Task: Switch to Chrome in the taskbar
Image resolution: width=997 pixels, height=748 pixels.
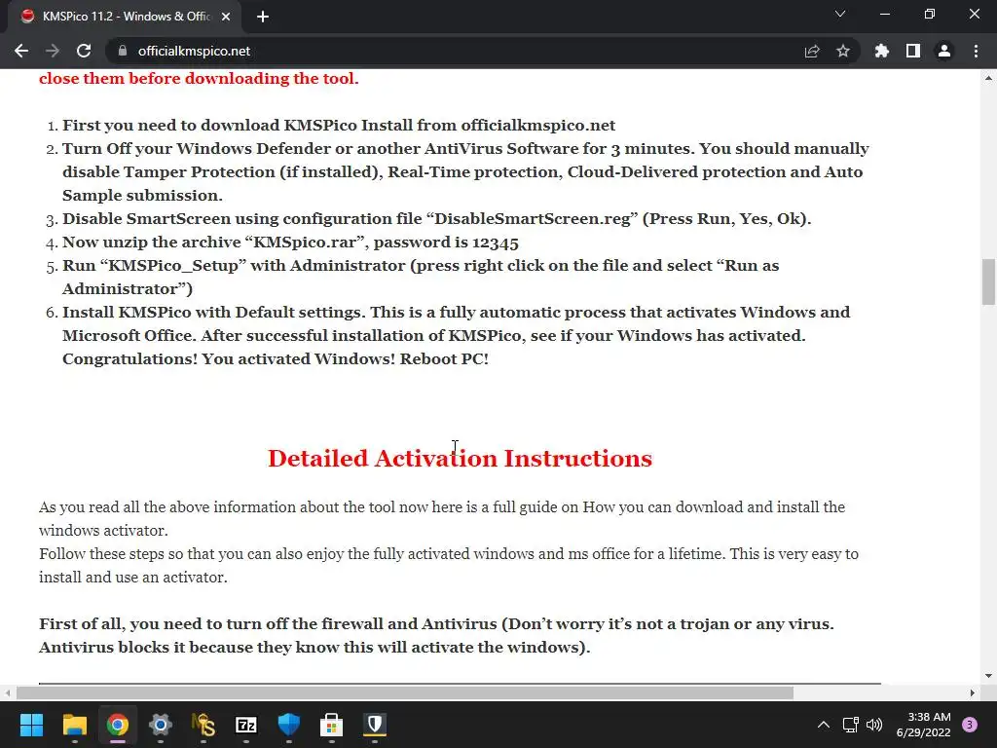Action: [x=118, y=725]
